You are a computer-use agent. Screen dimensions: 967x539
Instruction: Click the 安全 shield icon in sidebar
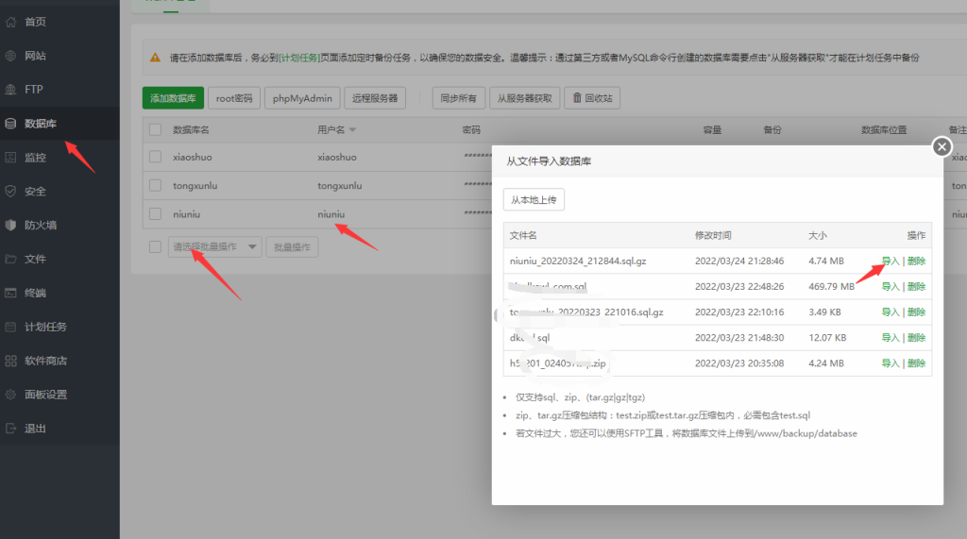(x=10, y=192)
